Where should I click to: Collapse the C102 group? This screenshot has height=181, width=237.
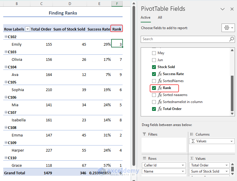(x=6, y=37)
